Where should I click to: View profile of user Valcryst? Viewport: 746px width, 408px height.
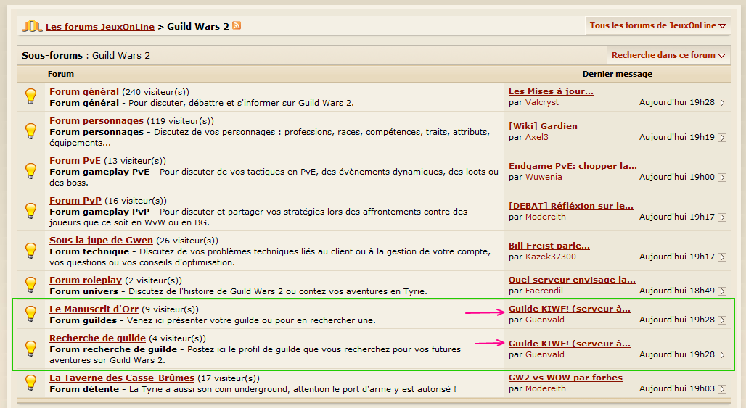point(542,102)
